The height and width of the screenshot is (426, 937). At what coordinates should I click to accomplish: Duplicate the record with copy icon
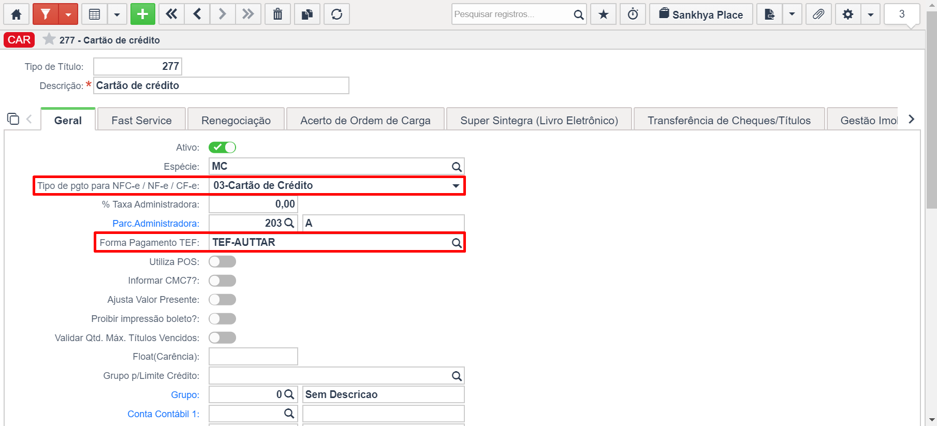[307, 14]
